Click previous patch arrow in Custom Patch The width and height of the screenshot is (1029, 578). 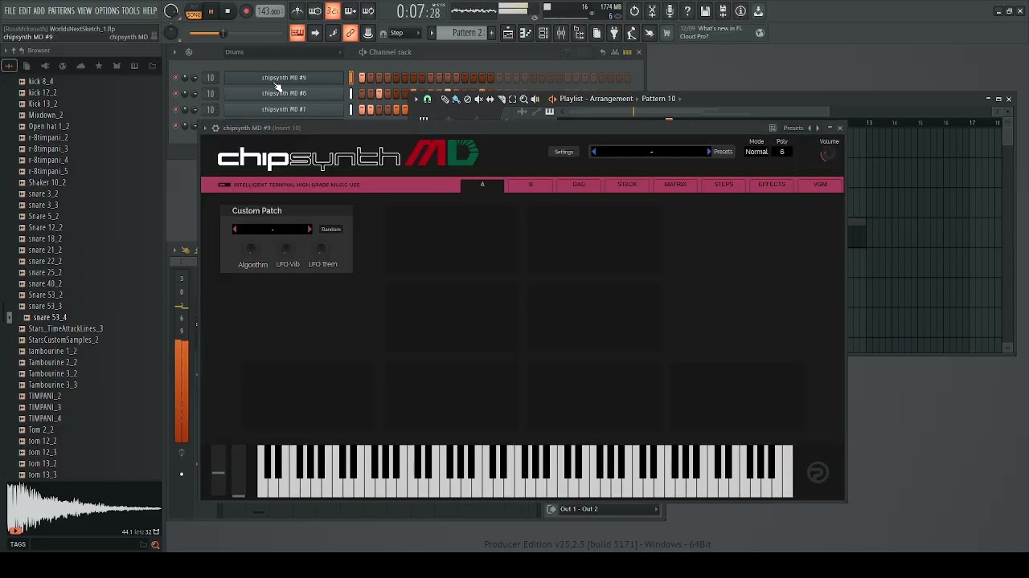click(x=235, y=230)
